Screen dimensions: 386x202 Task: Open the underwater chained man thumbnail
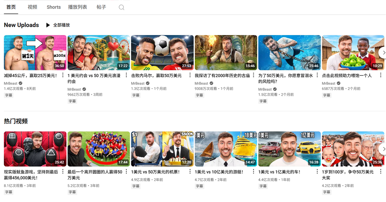[x=289, y=53]
